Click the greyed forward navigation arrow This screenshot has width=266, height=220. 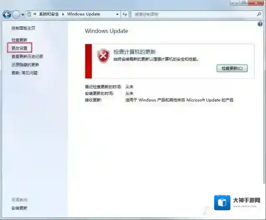click(16, 15)
